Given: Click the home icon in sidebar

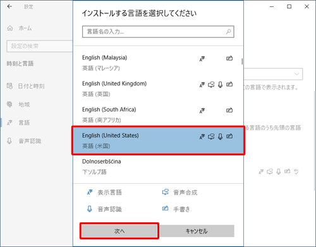Looking at the screenshot, I should 10,28.
